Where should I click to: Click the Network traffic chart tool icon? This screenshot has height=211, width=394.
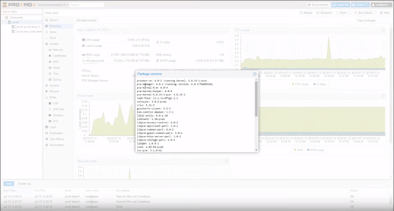pos(226,161)
